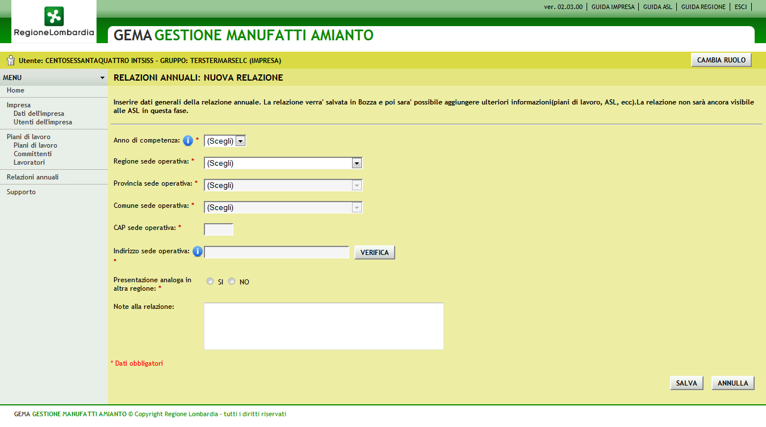Open Dati dell'impresa submenu
The width and height of the screenshot is (766, 427).
point(39,114)
